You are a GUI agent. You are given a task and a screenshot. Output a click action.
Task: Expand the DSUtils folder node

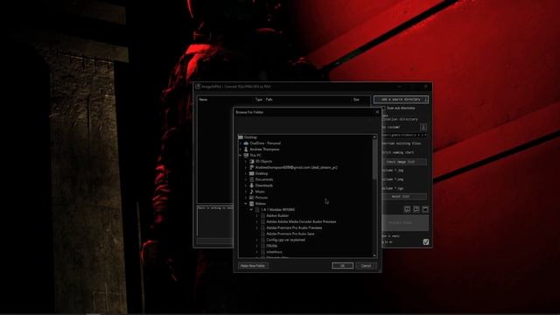pyautogui.click(x=257, y=246)
